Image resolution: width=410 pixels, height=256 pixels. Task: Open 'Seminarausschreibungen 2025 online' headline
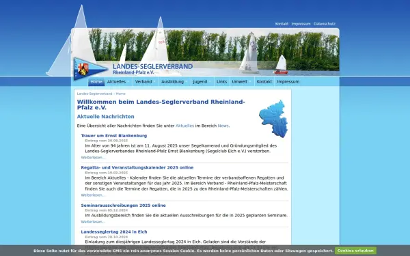[x=124, y=205]
